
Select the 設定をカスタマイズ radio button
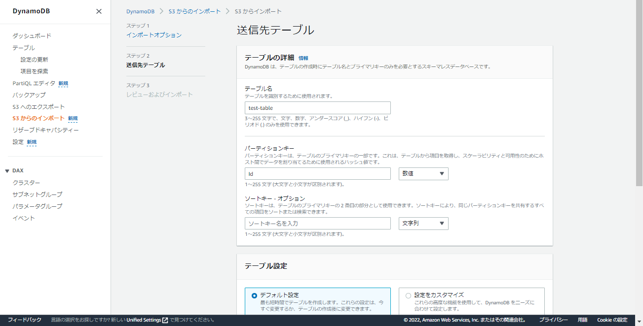coord(408,295)
